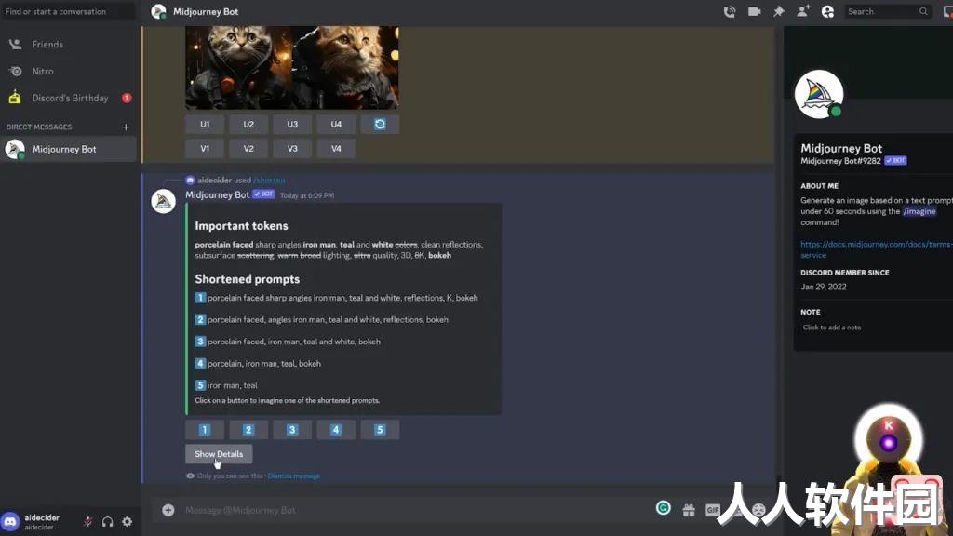Create variations with V4
Viewport: 953px width, 536px height.
coord(336,148)
